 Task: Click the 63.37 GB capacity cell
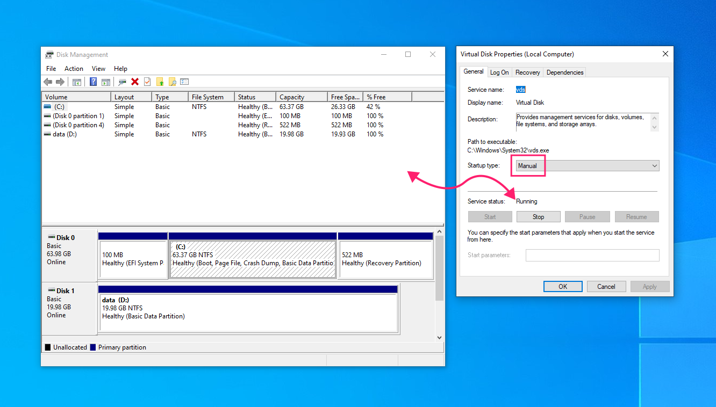pyautogui.click(x=292, y=107)
